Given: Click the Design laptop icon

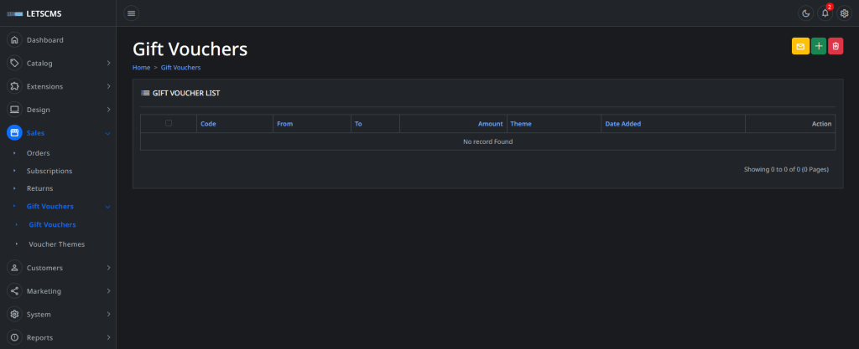Looking at the screenshot, I should (14, 110).
